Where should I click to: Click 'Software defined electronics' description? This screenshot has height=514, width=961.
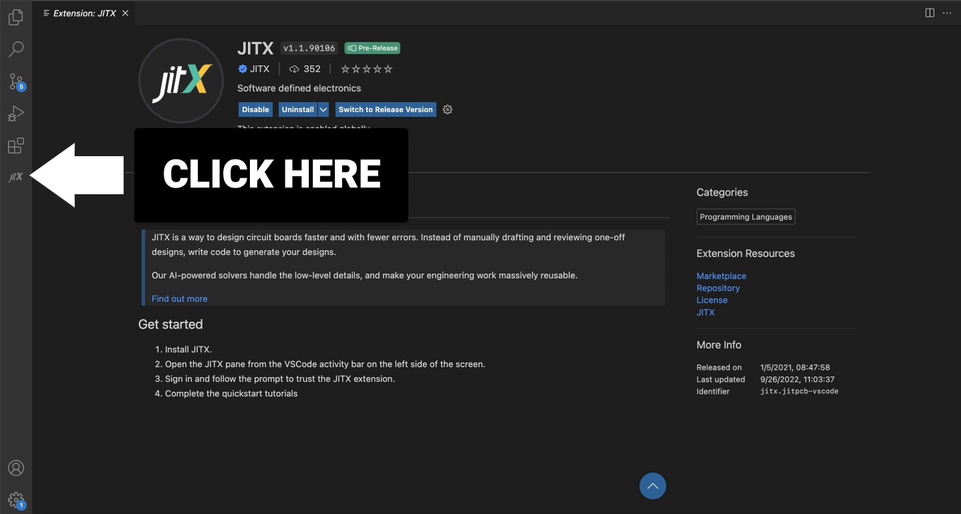pos(299,88)
